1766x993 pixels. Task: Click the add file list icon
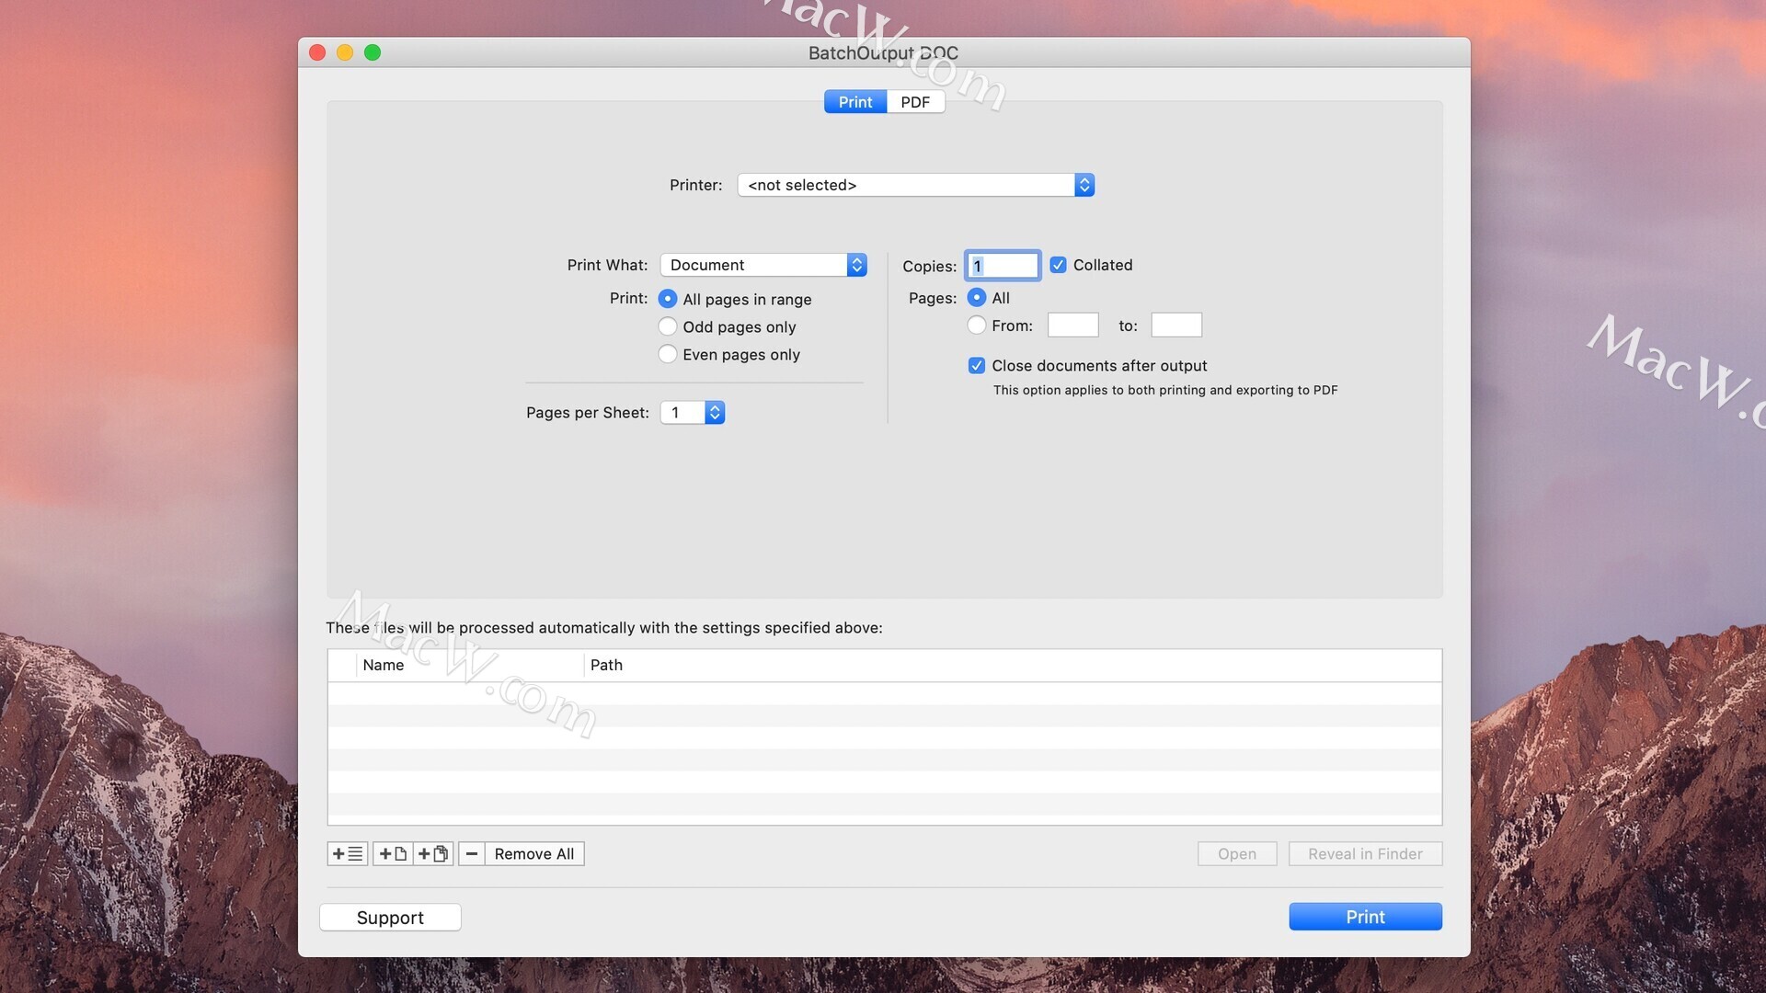[348, 854]
